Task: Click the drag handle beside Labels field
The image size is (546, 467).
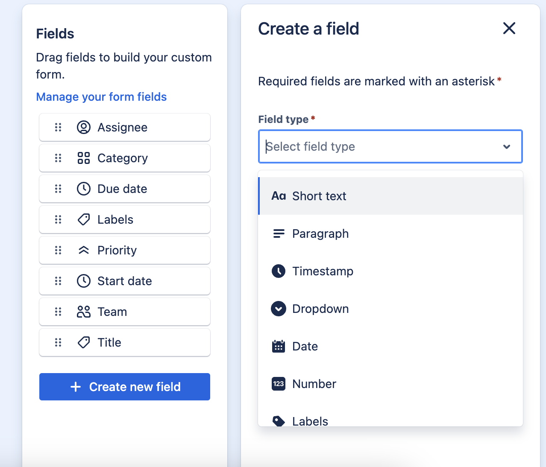Action: coord(58,219)
